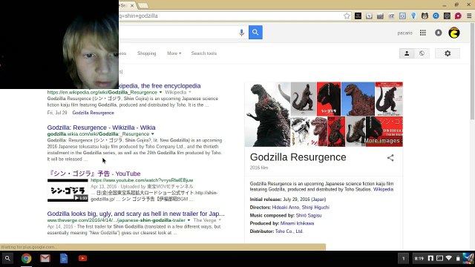Open Google notifications bell
Viewport: 475px width, 267px height.
439,33
